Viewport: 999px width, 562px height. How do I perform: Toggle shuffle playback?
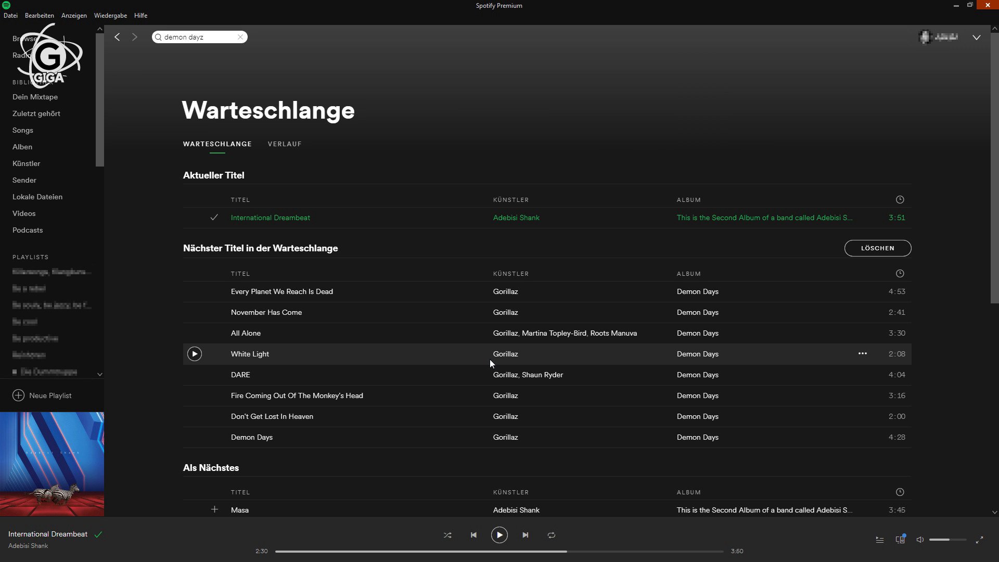click(x=447, y=535)
